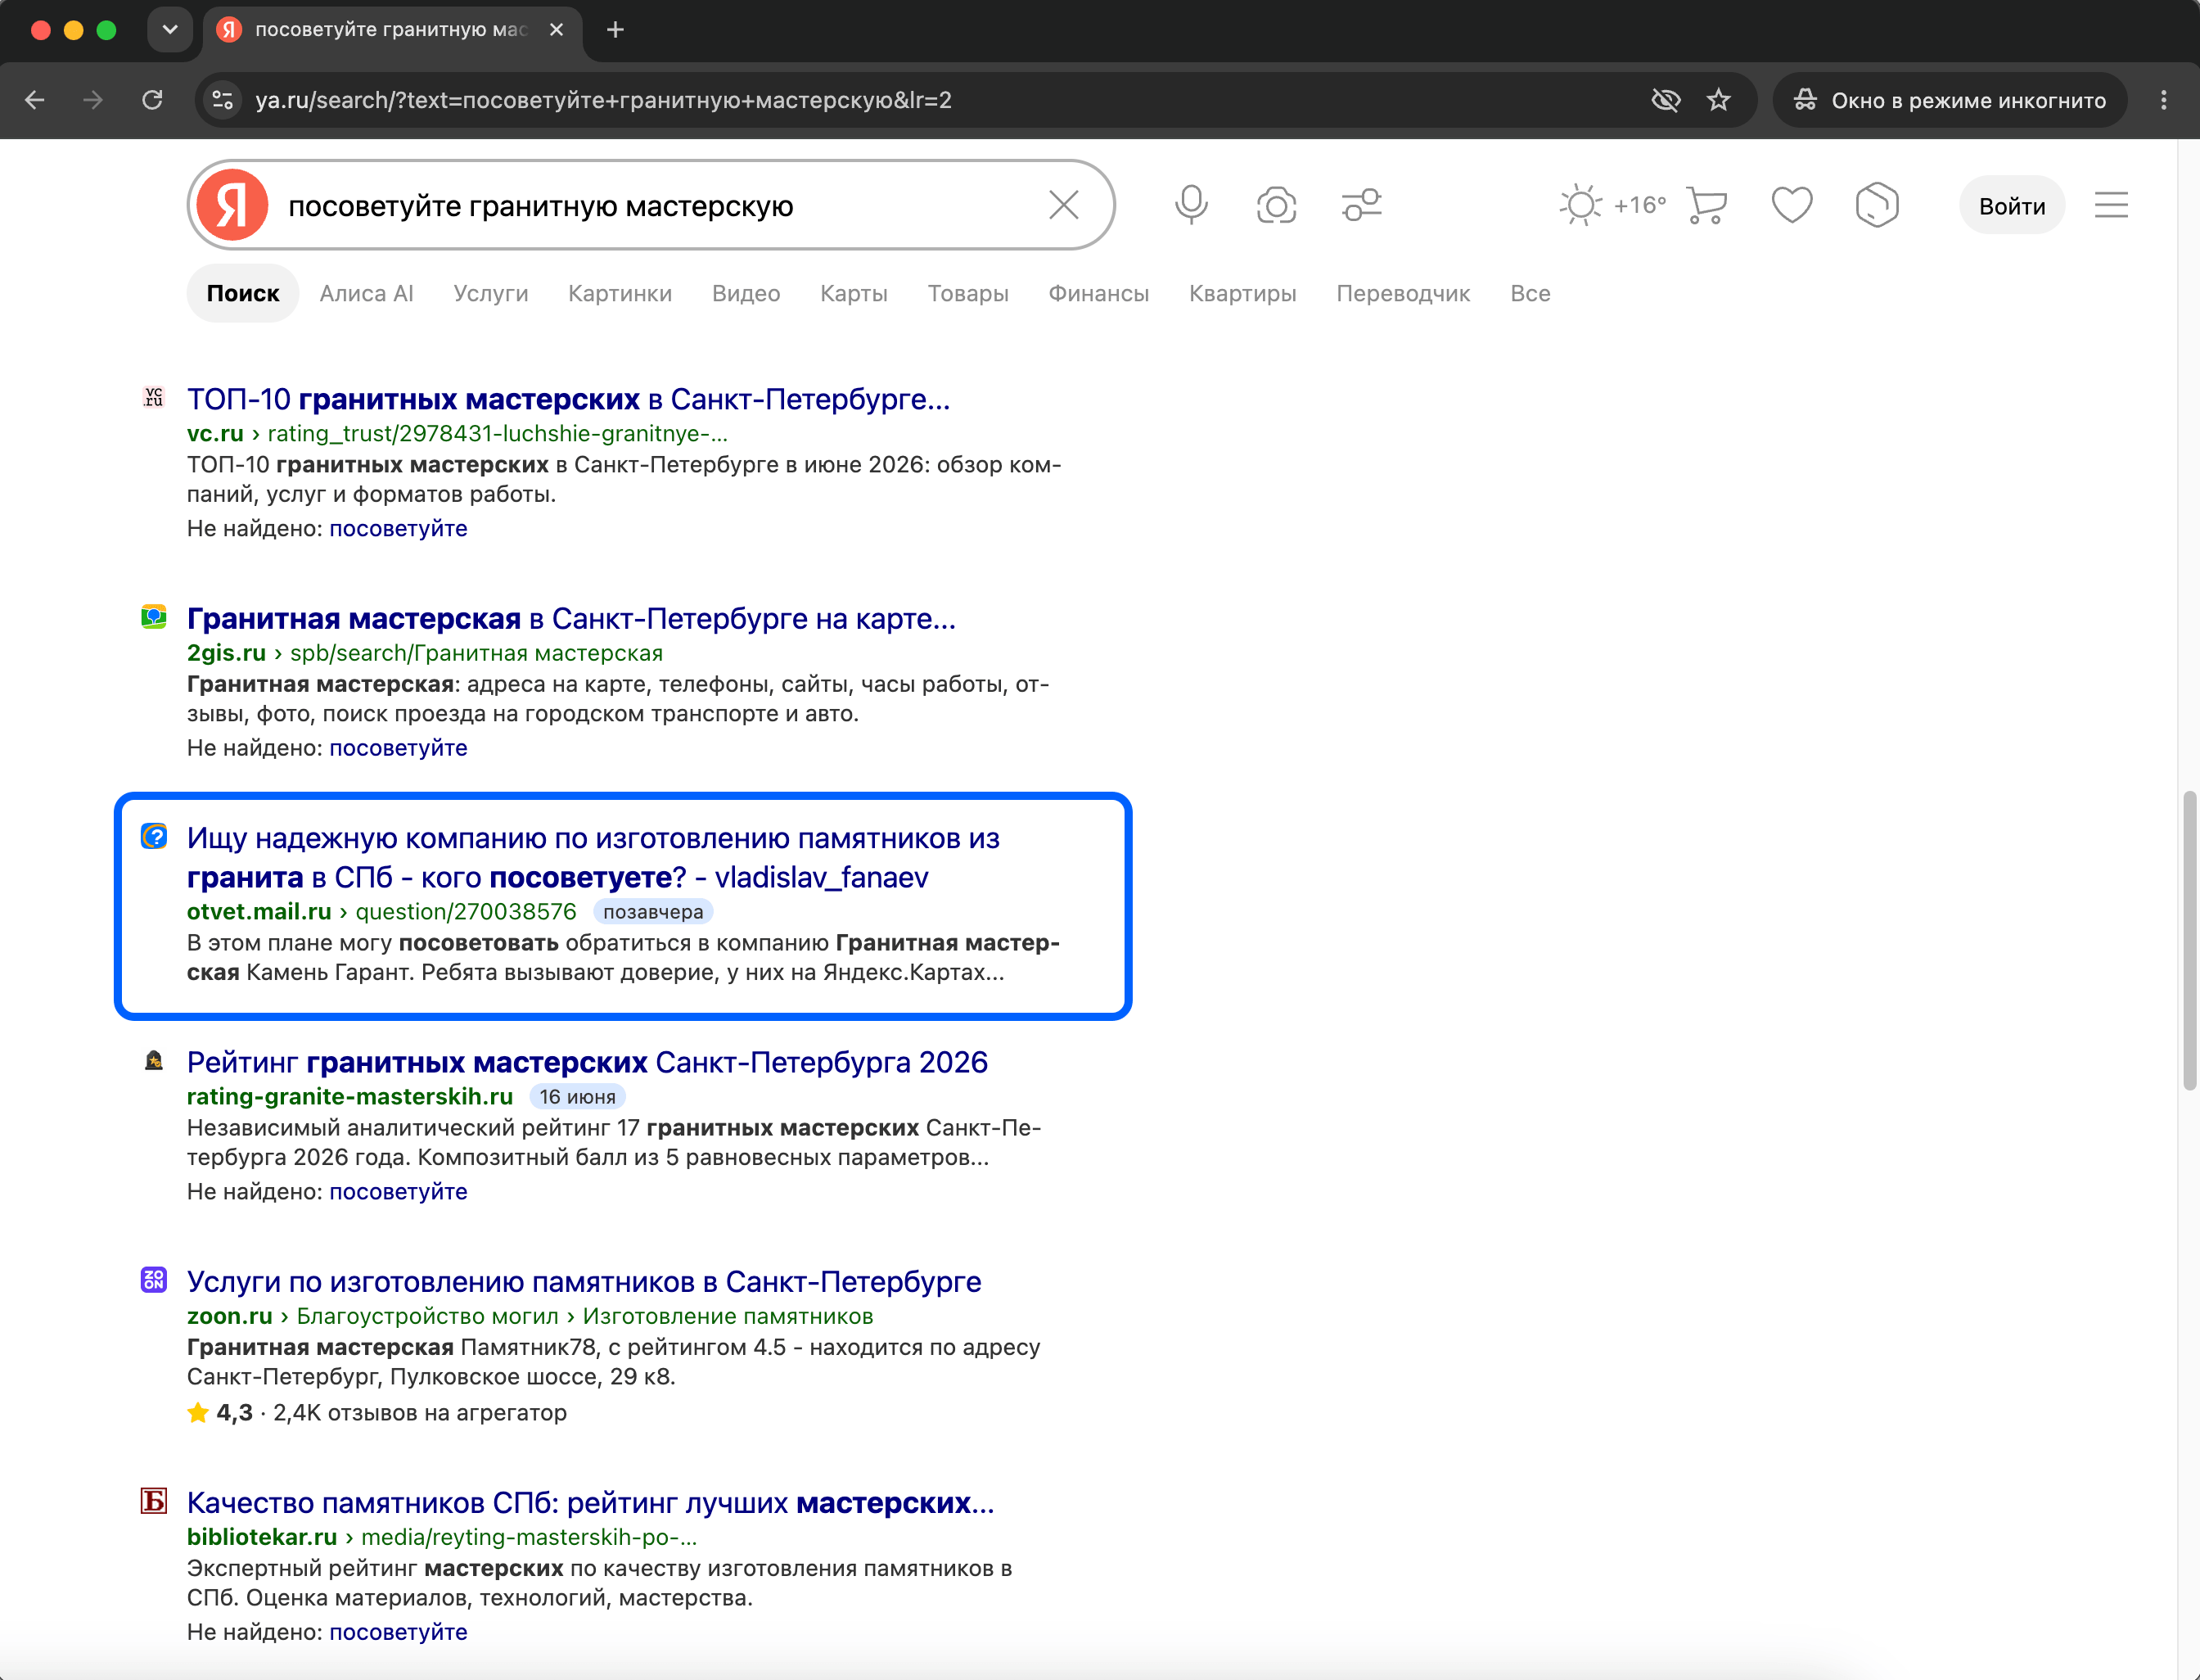This screenshot has width=2200, height=1680.
Task: Click the incognito mode indicator
Action: coord(1949,100)
